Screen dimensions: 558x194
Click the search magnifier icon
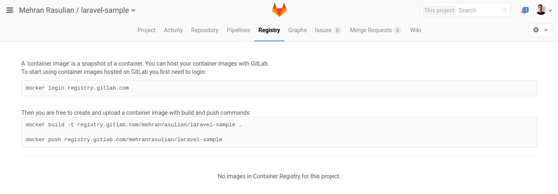click(x=504, y=10)
